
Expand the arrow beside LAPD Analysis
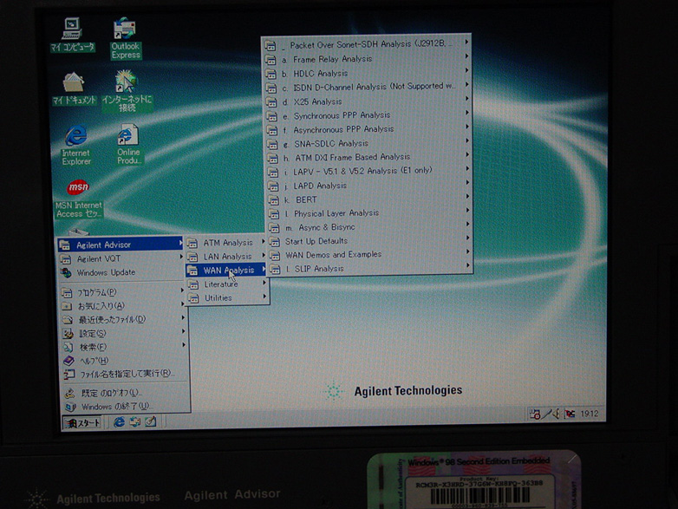point(467,182)
